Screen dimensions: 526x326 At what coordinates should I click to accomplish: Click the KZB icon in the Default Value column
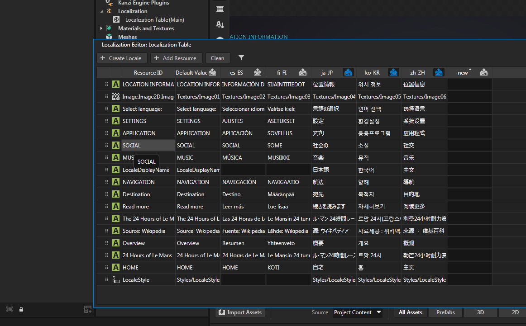213,72
